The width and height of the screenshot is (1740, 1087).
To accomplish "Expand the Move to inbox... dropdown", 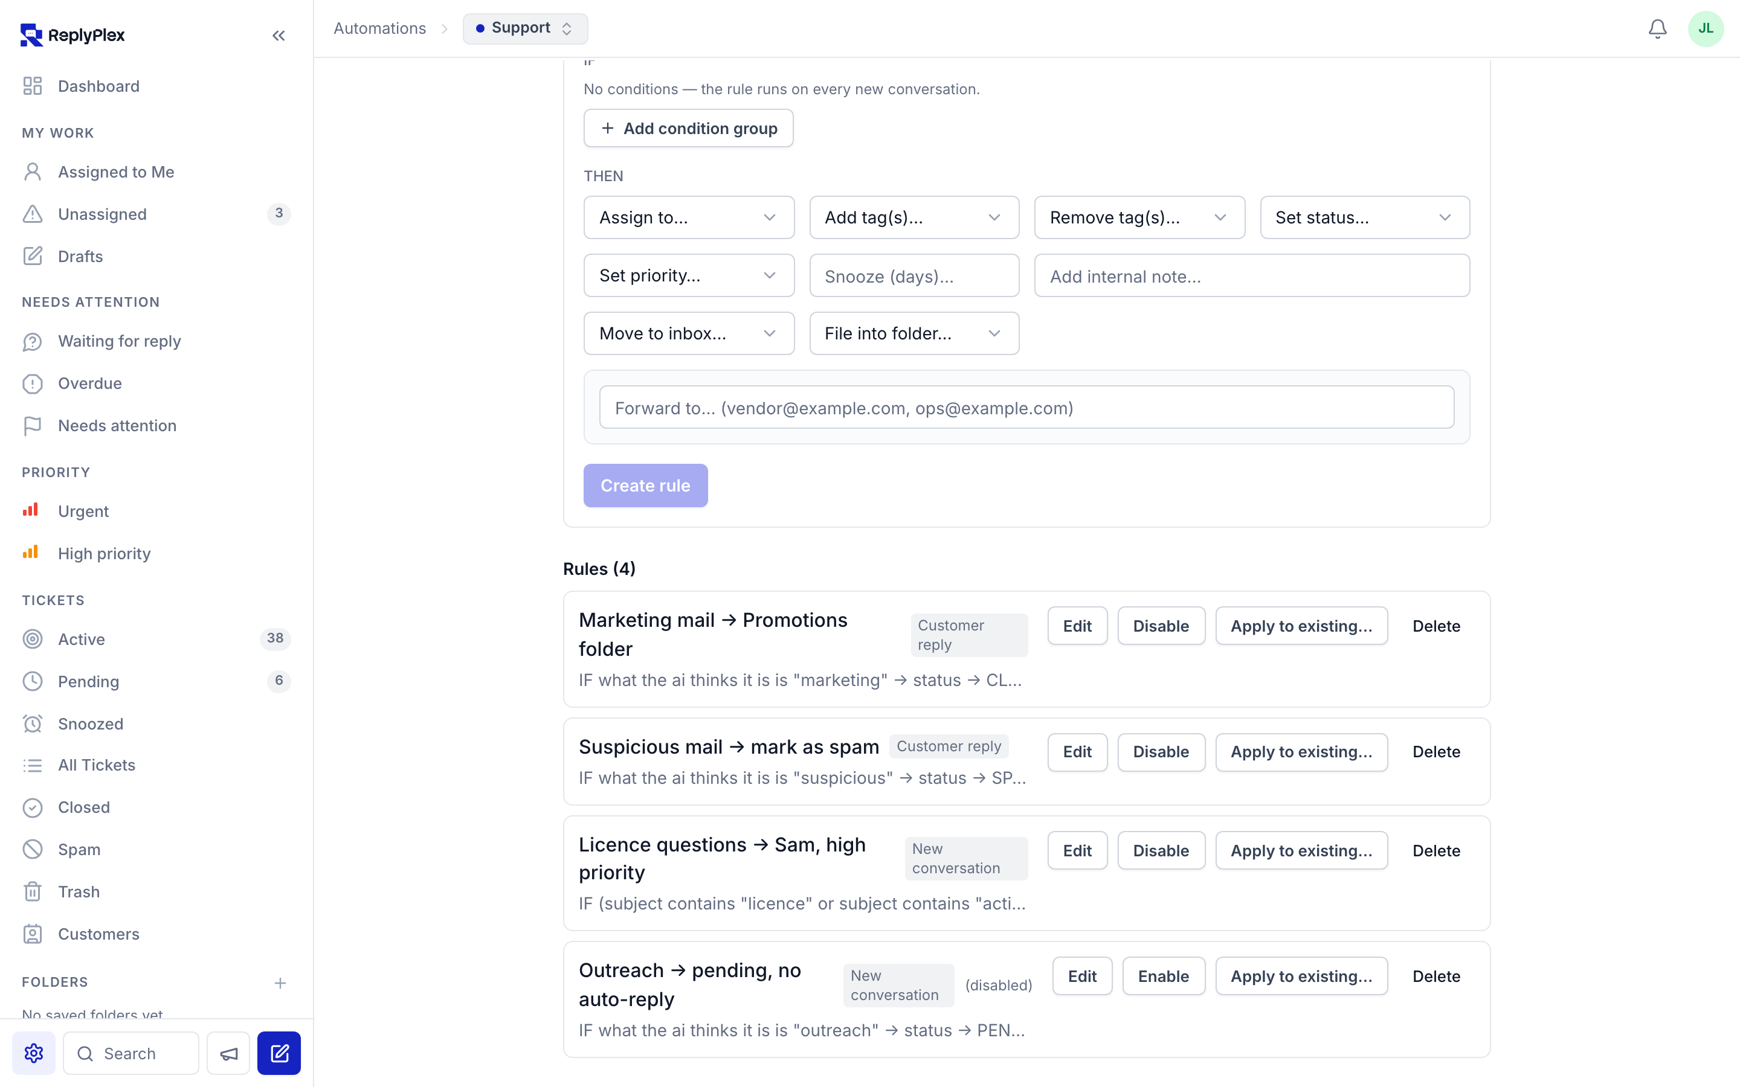I will coord(689,333).
